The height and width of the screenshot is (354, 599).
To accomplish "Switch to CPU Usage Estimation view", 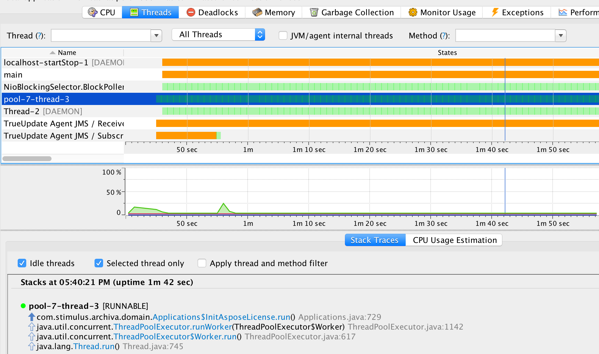I will [454, 240].
